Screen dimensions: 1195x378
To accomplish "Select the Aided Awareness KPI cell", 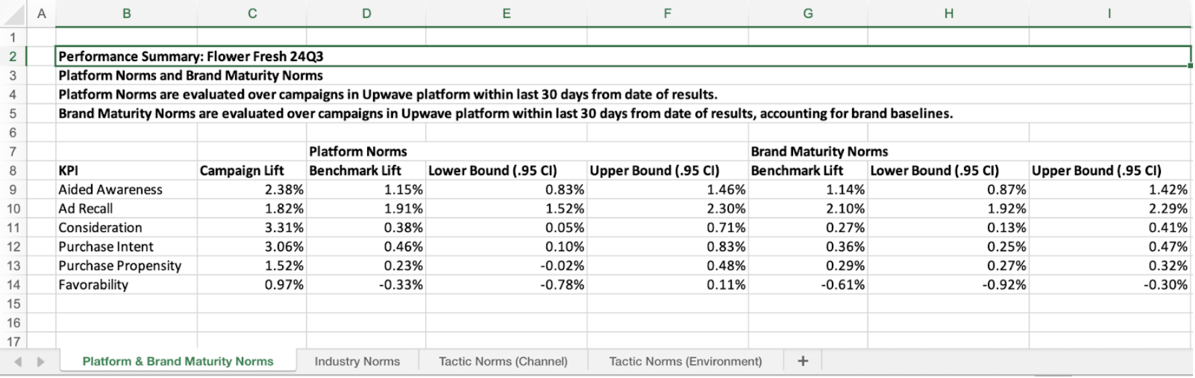I will click(111, 190).
